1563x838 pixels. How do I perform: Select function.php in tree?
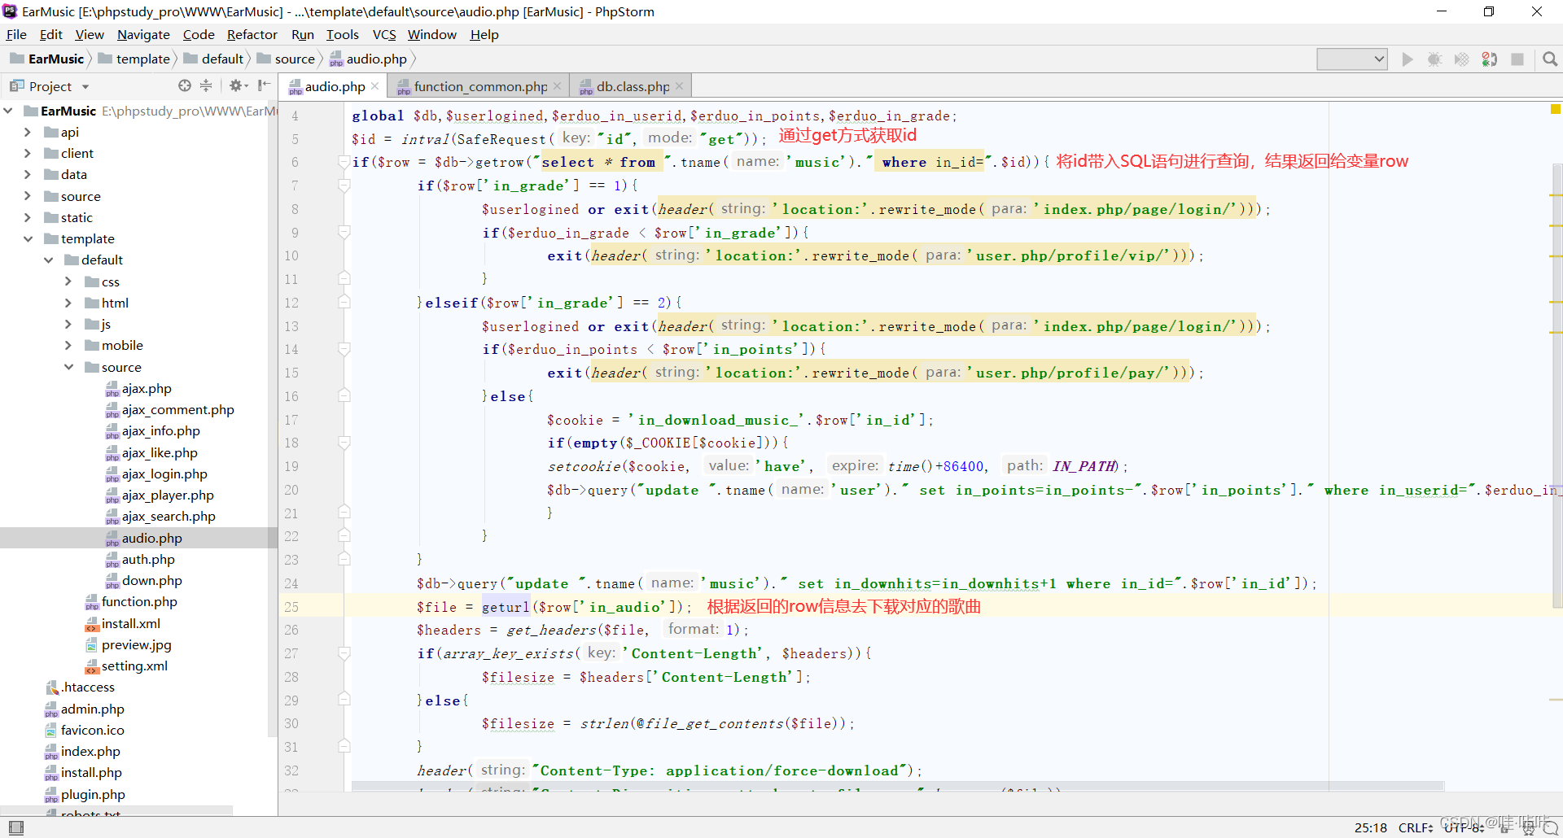[x=131, y=601]
